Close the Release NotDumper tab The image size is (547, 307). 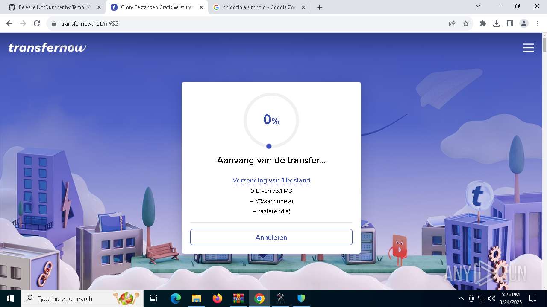click(99, 7)
